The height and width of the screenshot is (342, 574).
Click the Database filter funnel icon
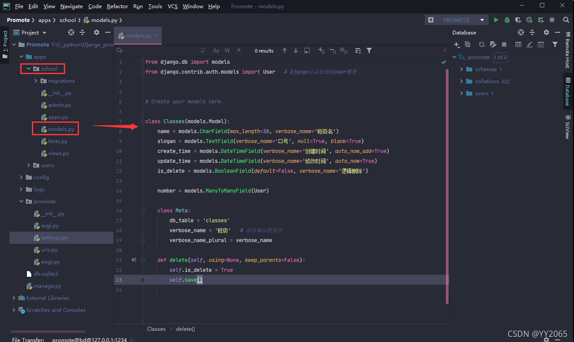[x=555, y=44]
